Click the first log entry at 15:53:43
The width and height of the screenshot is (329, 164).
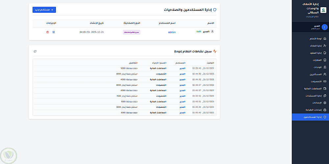tap(124, 68)
